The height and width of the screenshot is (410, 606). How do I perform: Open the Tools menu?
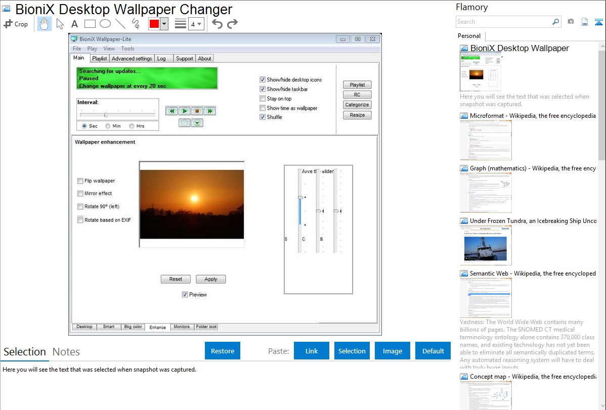pos(127,49)
